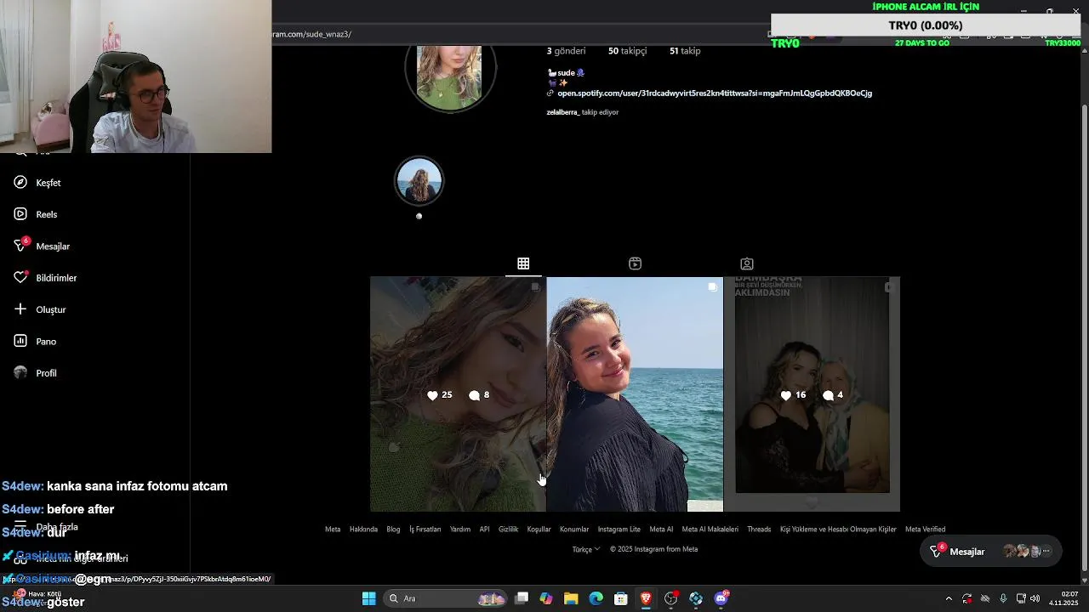The image size is (1089, 612).
Task: Open the post with 16 likes
Action: pos(812,394)
